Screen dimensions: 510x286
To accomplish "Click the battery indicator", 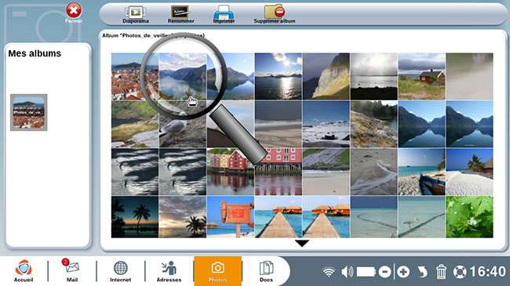I will [366, 272].
